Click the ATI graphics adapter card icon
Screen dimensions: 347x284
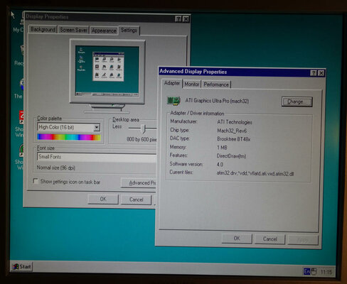coord(173,101)
